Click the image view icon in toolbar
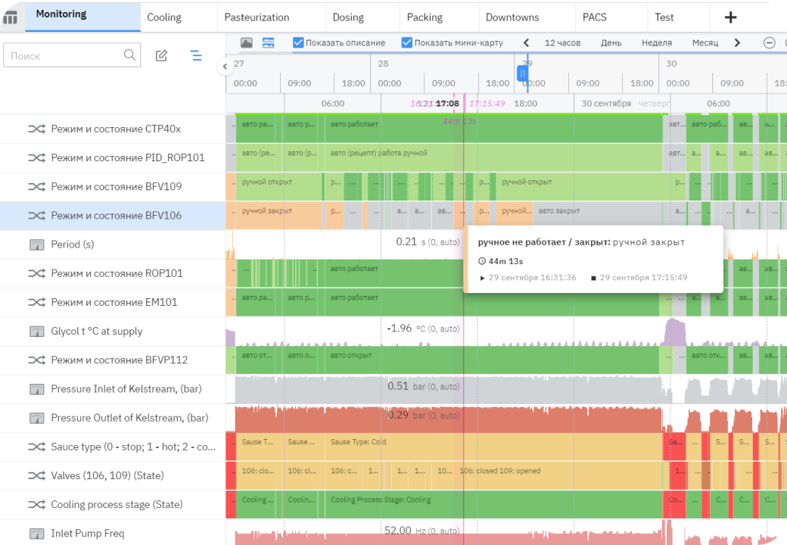 pyautogui.click(x=247, y=43)
